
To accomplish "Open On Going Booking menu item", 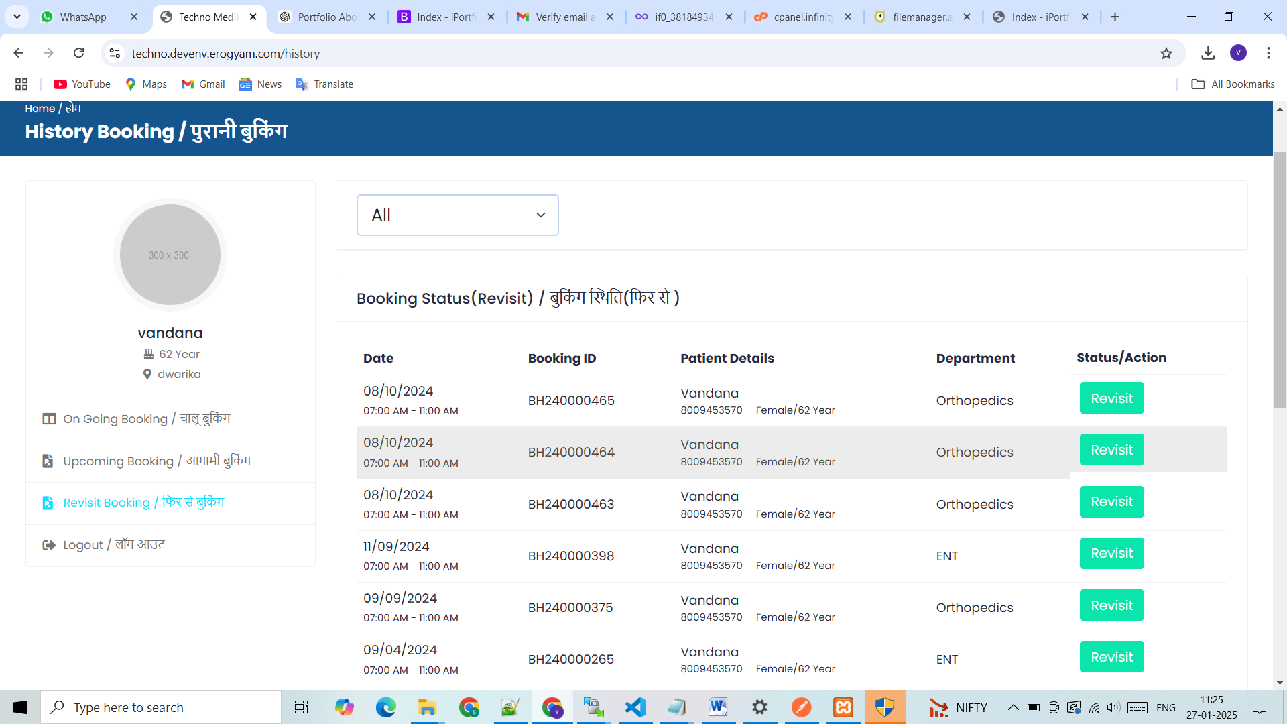I will [x=170, y=419].
